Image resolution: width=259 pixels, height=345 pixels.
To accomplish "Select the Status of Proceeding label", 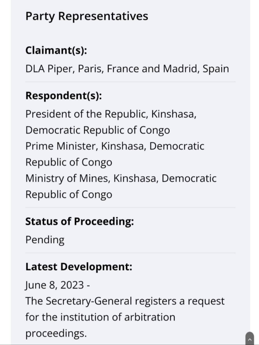I will [x=80, y=221].
